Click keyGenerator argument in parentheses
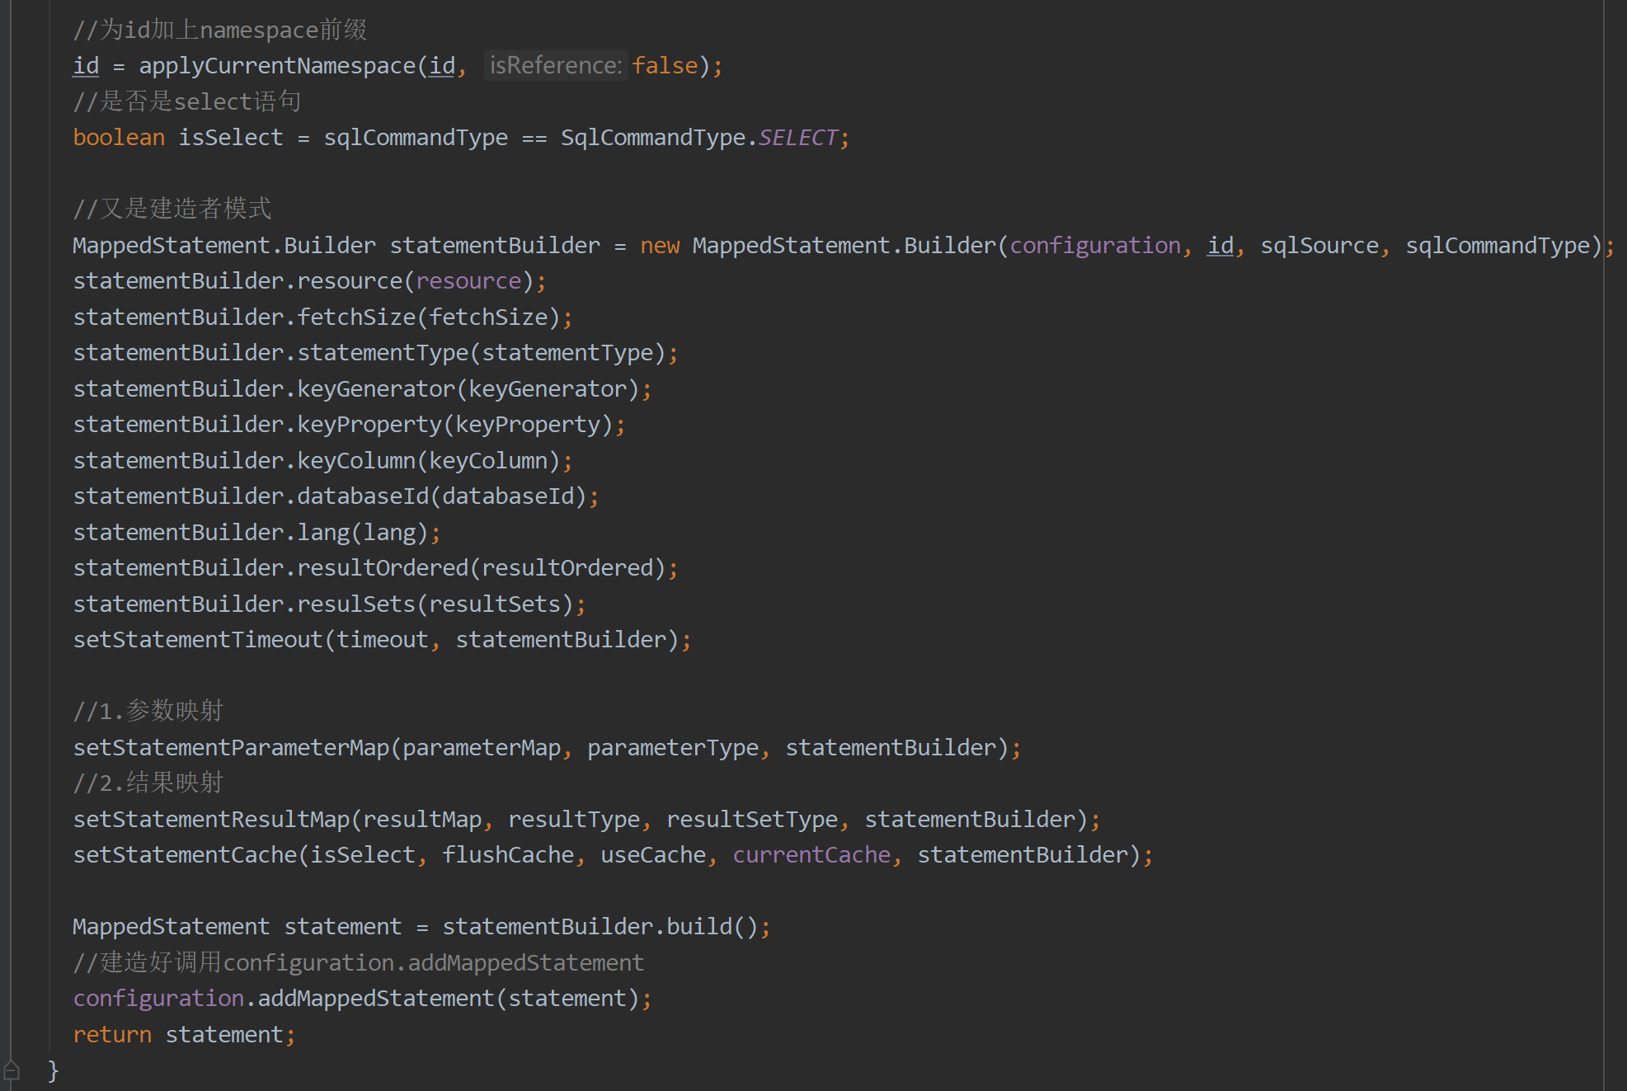 click(x=548, y=389)
